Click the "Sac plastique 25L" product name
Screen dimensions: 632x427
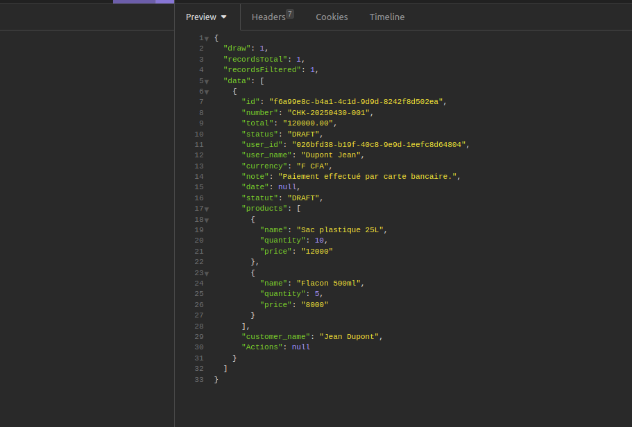[x=340, y=230]
